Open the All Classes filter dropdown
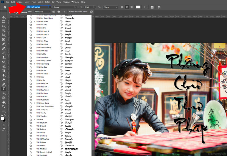Image resolution: width=227 pixels, height=156 pixels. click(42, 12)
